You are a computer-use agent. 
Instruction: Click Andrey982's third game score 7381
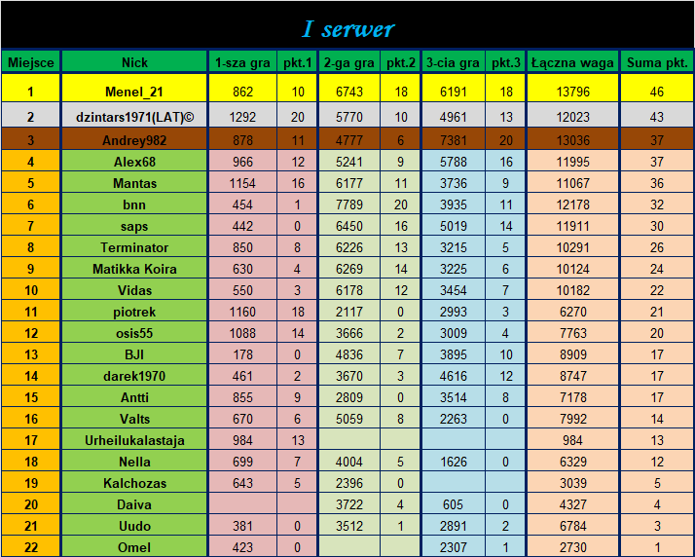click(453, 139)
